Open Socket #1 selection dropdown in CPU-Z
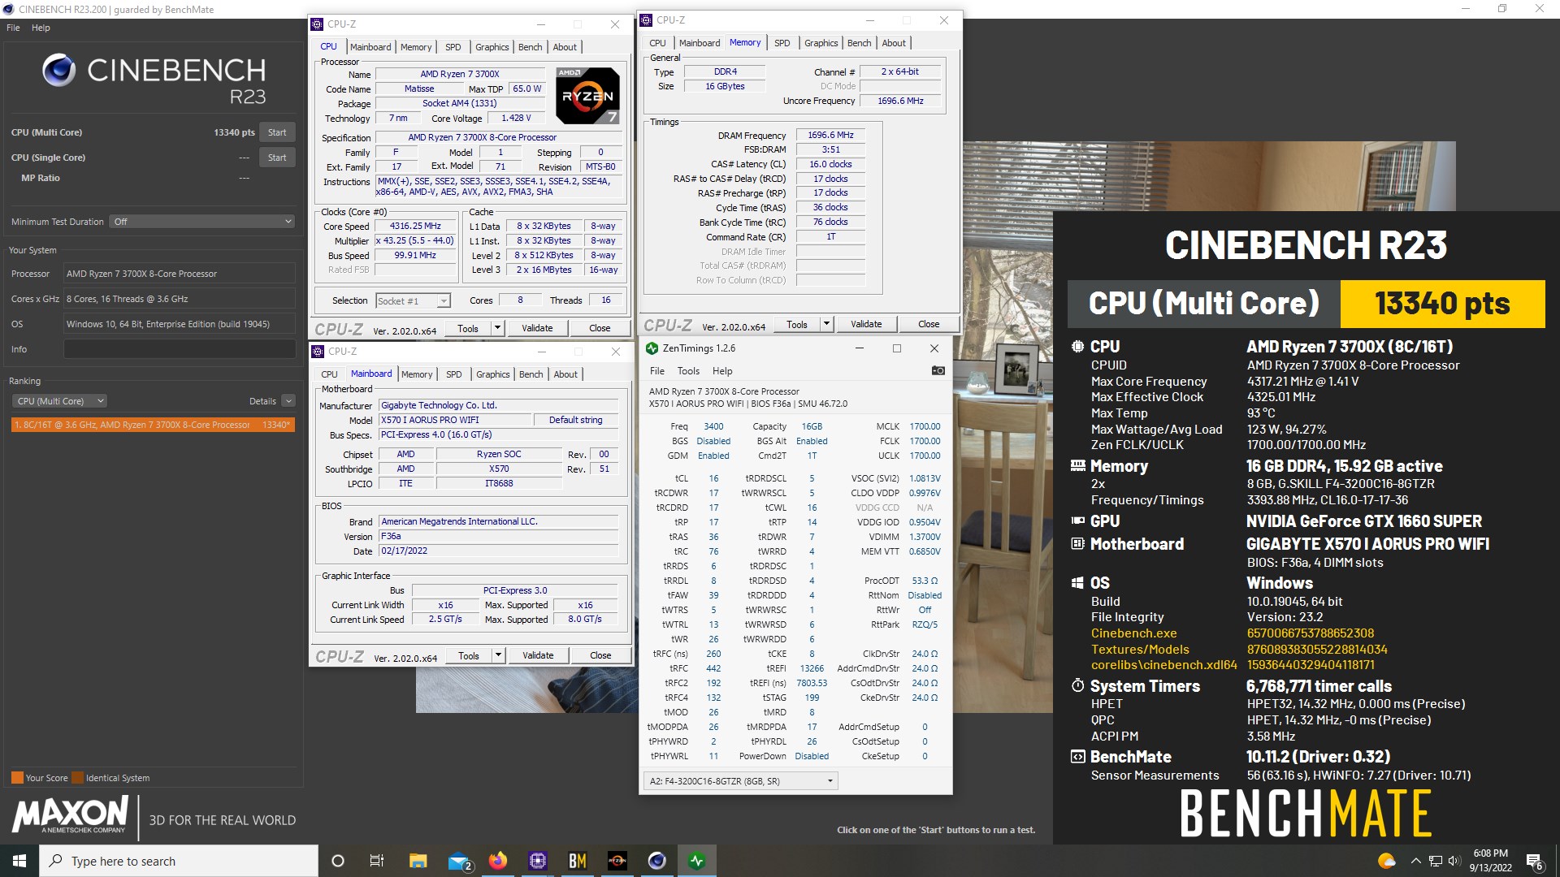 (413, 301)
